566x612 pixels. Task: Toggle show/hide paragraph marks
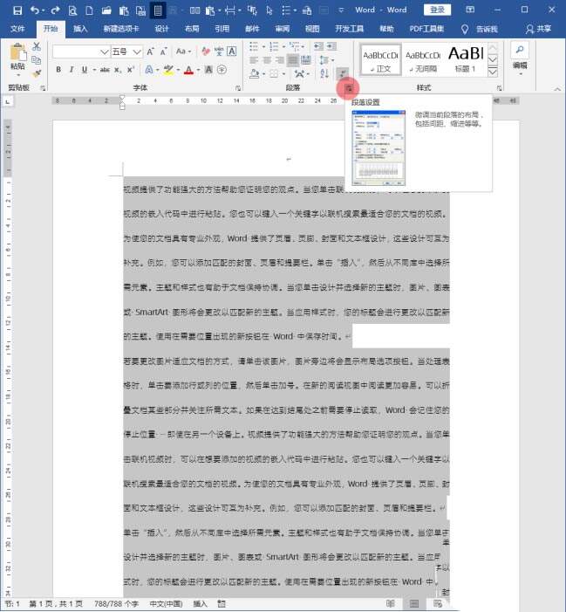[342, 73]
